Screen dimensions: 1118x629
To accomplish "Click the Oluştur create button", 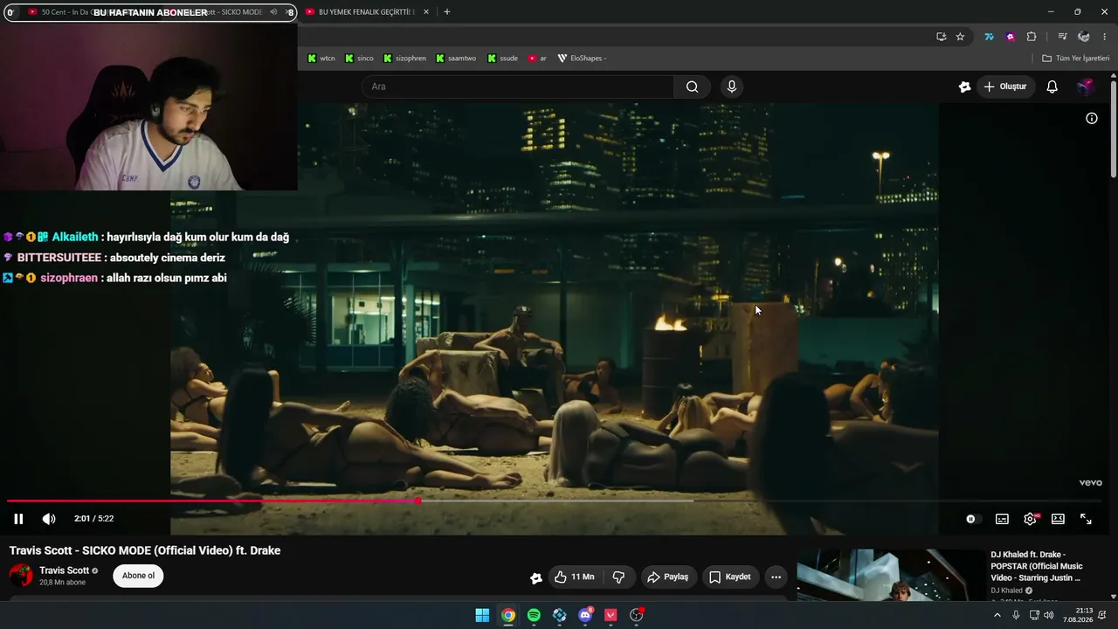I will 1004,86.
